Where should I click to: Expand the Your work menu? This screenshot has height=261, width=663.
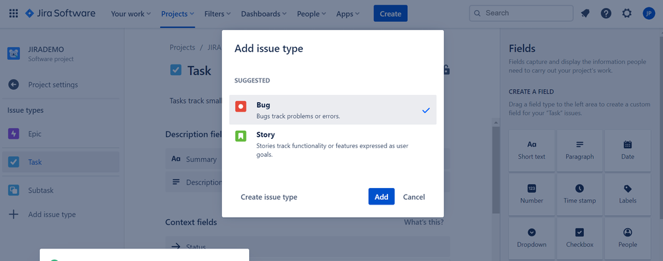pos(131,14)
